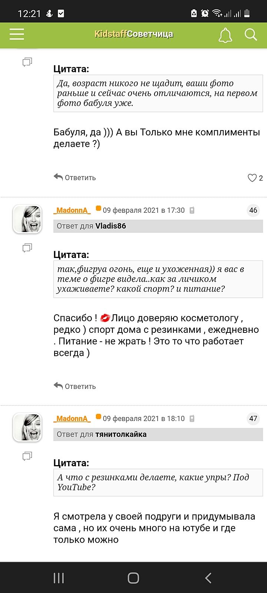Image resolution: width=267 pixels, height=593 pixels.
Task: Tap MadonnA avatar on post 47
Action: pyautogui.click(x=27, y=428)
